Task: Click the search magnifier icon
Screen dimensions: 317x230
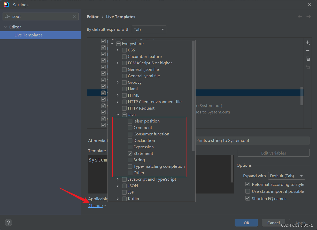Action: [x=7, y=17]
